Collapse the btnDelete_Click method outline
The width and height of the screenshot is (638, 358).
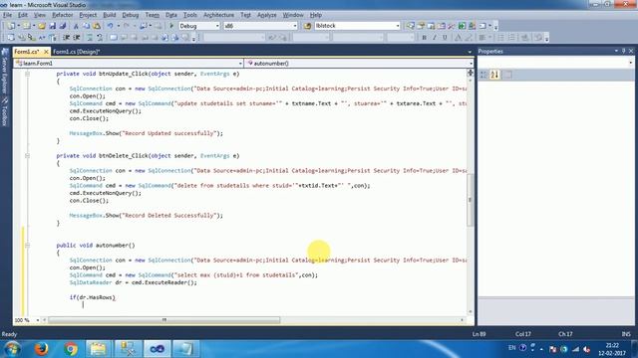tap(27, 156)
